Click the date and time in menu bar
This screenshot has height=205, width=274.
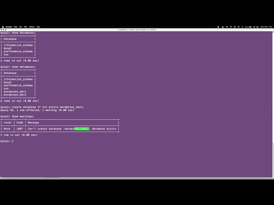click(266, 27)
